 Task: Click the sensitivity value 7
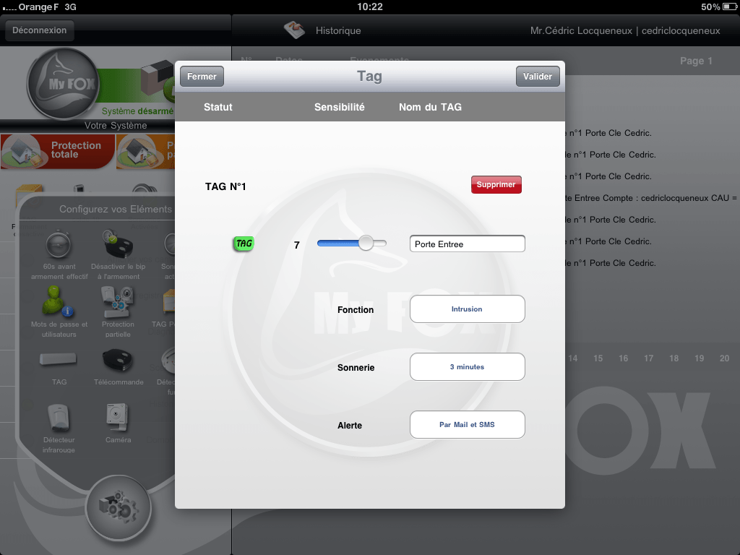(x=297, y=245)
